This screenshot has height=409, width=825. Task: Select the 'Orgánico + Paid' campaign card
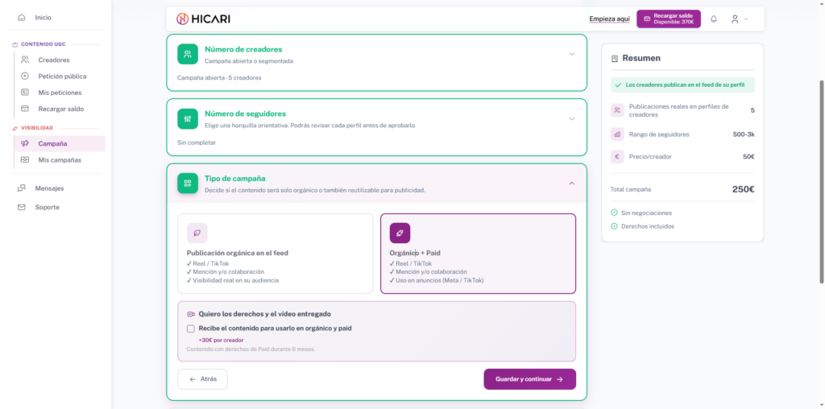[x=478, y=254]
